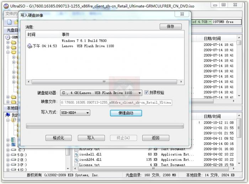Select the isoshell.dll file name

(x=90, y=154)
